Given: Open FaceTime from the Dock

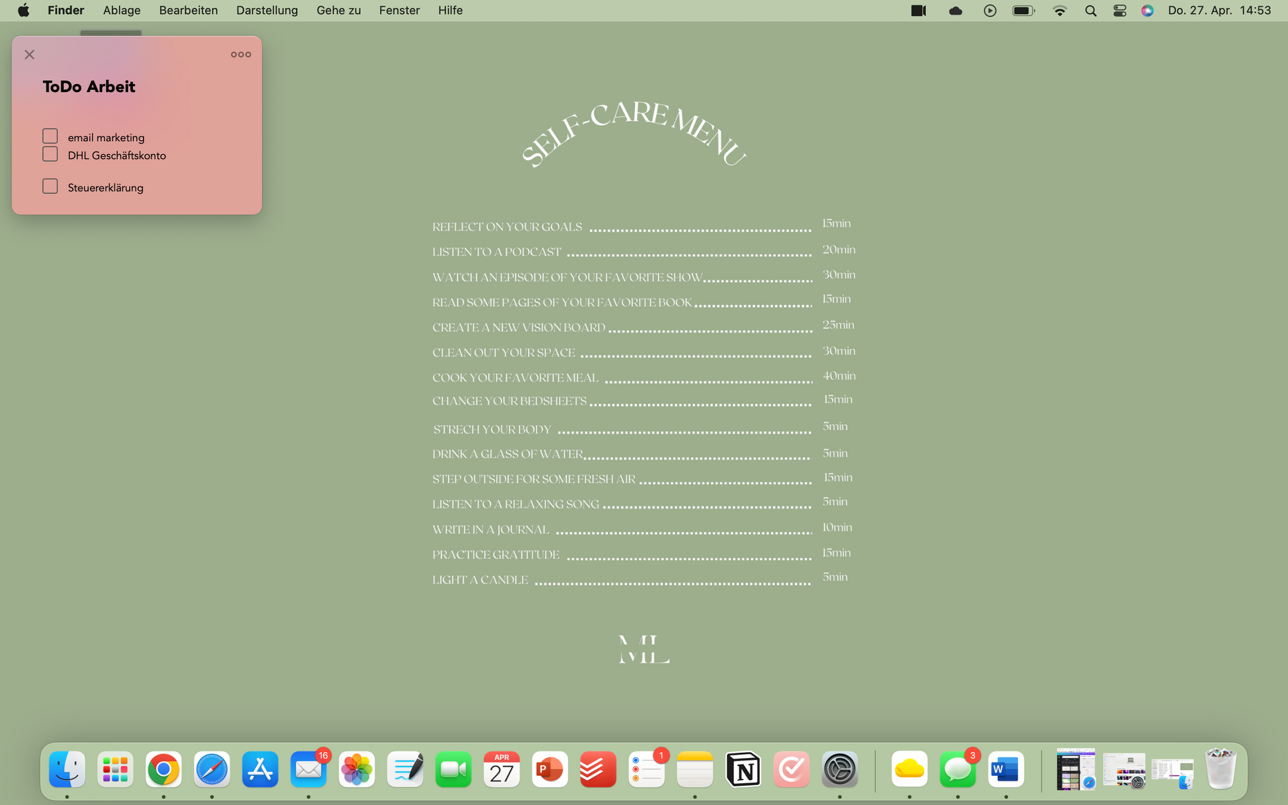Looking at the screenshot, I should [453, 769].
